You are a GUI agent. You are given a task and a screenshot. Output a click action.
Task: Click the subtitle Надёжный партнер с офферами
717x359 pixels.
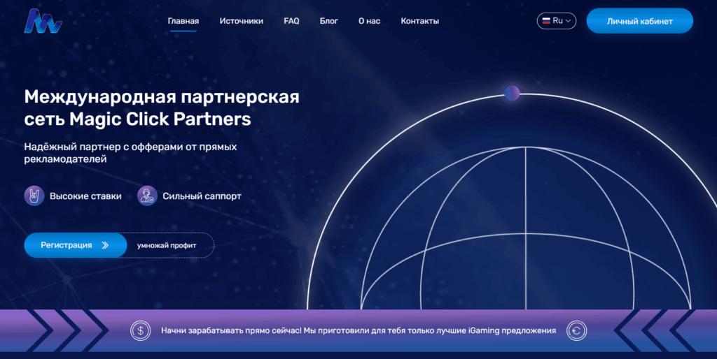point(130,153)
